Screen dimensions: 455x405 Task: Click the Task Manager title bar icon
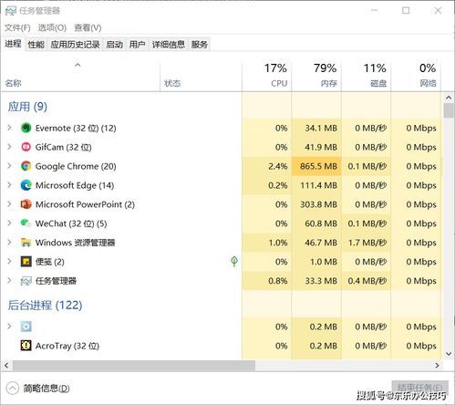[10, 11]
